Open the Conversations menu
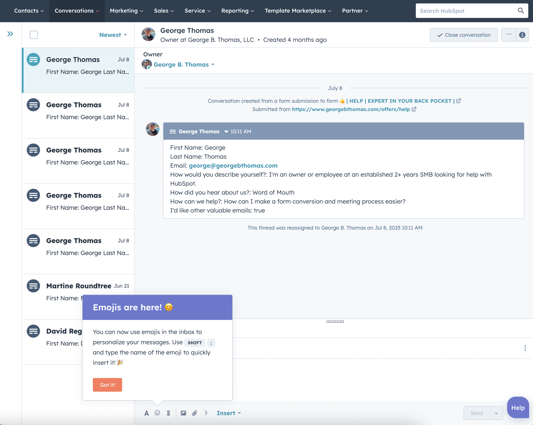The image size is (533, 425). pyautogui.click(x=77, y=11)
